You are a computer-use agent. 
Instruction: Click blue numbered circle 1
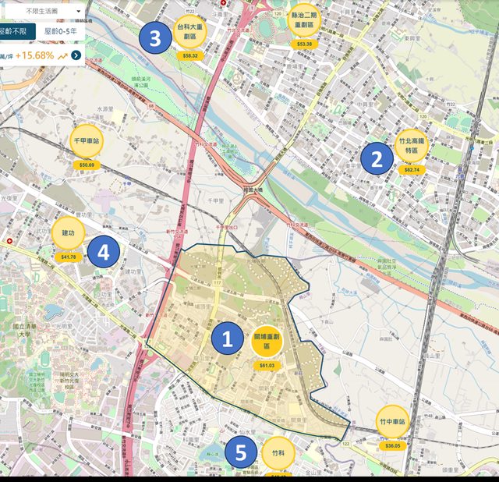click(x=228, y=339)
